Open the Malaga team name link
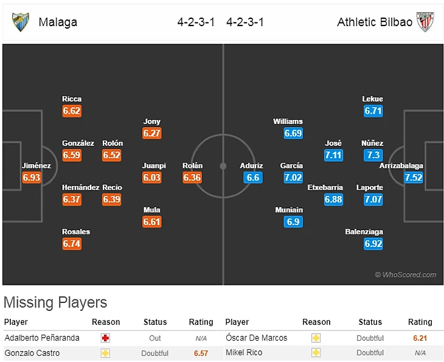 (58, 23)
